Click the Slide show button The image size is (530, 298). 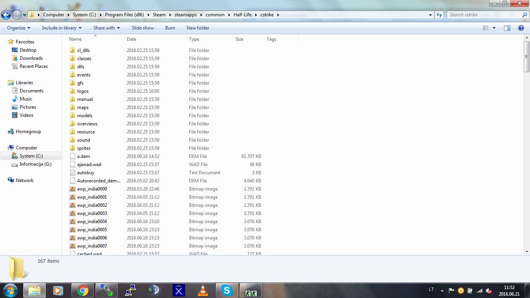pyautogui.click(x=143, y=28)
